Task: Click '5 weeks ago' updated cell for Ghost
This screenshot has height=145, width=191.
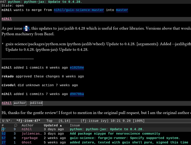Action: point(55,142)
